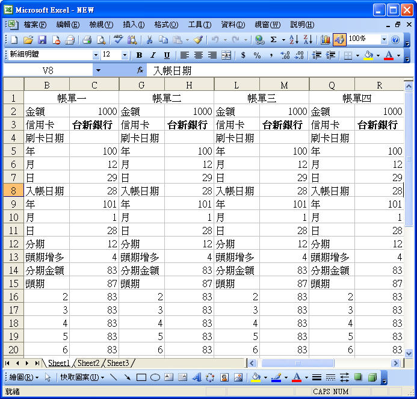417x399 pixels.
Task: Sort descending Z to A icon
Action: tap(308, 40)
